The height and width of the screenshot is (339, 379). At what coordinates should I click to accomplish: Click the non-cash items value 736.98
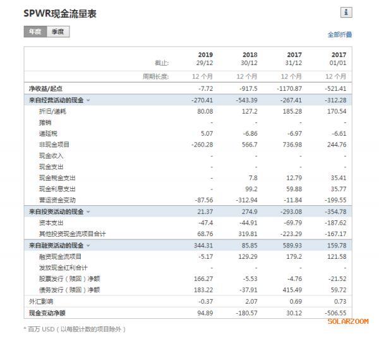292,145
